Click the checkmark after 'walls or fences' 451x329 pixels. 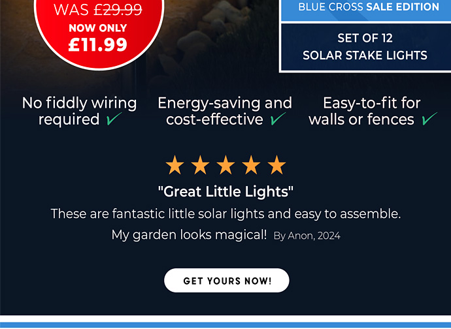(x=429, y=119)
